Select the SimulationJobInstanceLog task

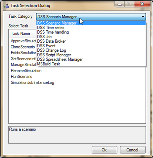click(x=32, y=82)
